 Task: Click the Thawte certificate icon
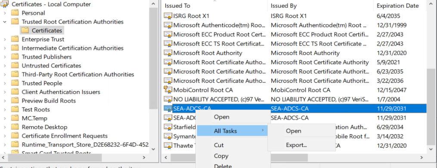click(167, 145)
